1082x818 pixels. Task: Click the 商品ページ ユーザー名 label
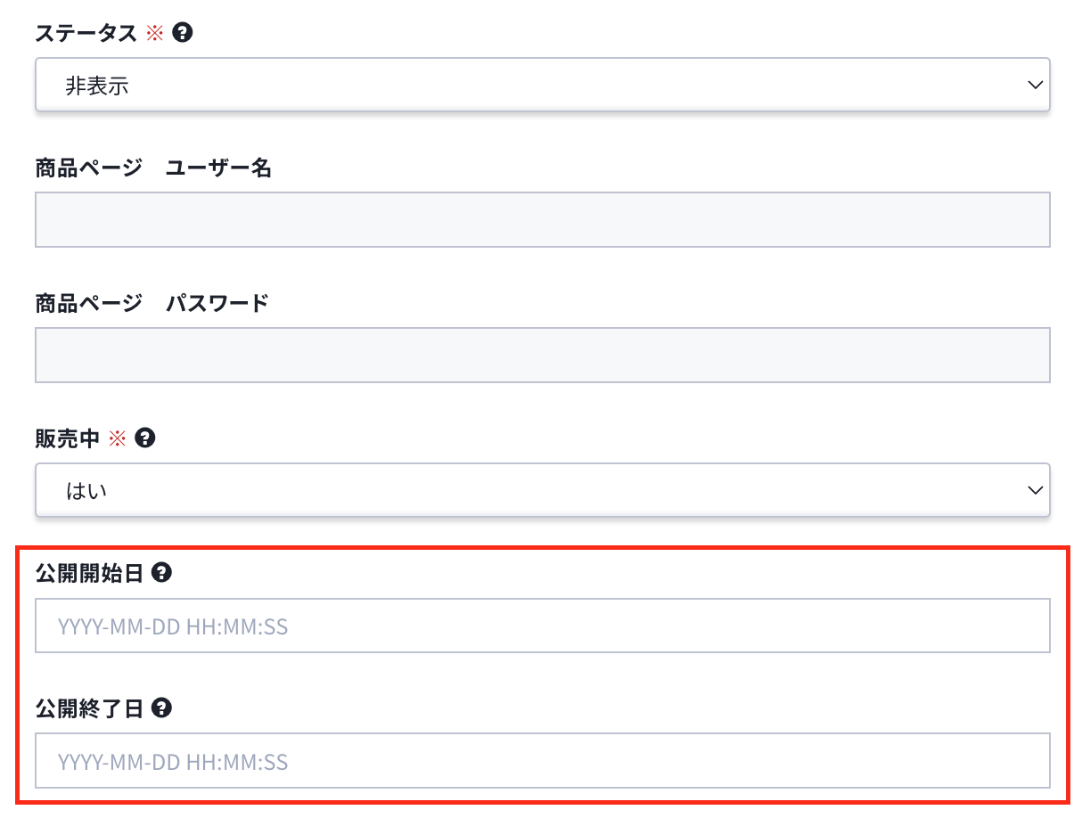pyautogui.click(x=153, y=168)
